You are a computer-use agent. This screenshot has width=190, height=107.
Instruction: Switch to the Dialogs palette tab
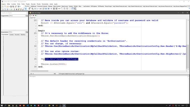click(50, 6)
